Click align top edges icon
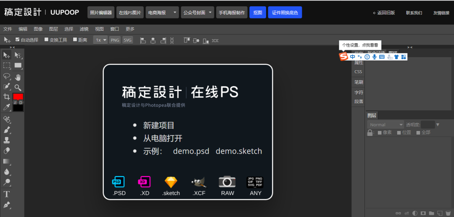Viewport: 454px width, 217px height. coord(187,40)
